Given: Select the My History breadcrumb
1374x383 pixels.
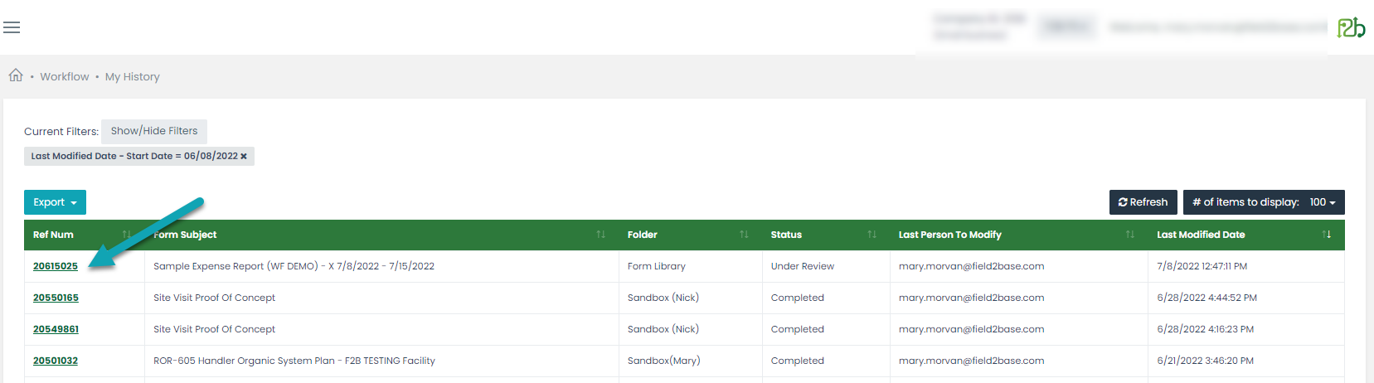Looking at the screenshot, I should [x=133, y=77].
